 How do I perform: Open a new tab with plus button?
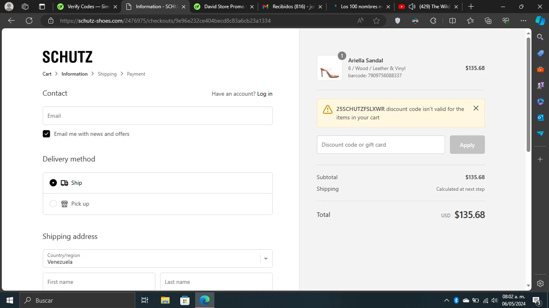tap(471, 7)
